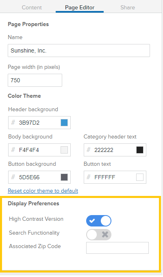Enable the Search Functionality toggle
Image resolution: width=163 pixels, height=277 pixels.
pos(99,235)
